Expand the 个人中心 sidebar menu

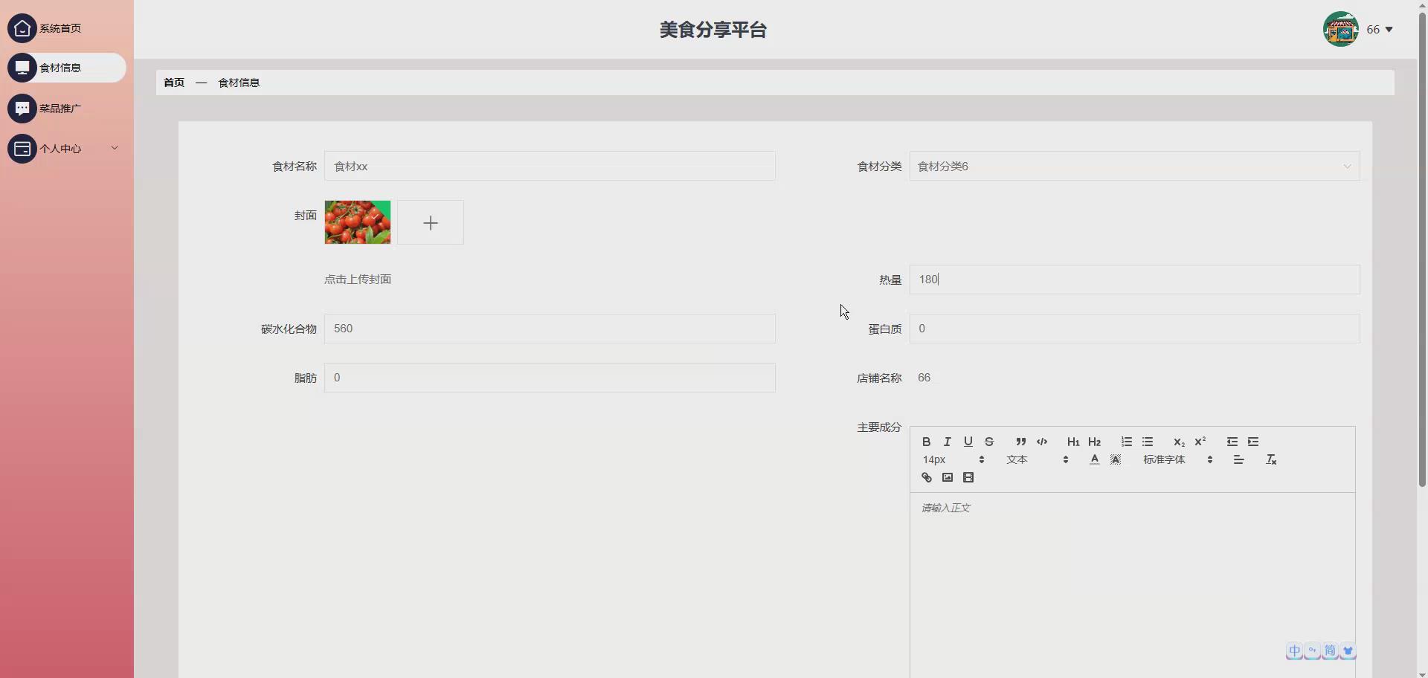pos(65,148)
